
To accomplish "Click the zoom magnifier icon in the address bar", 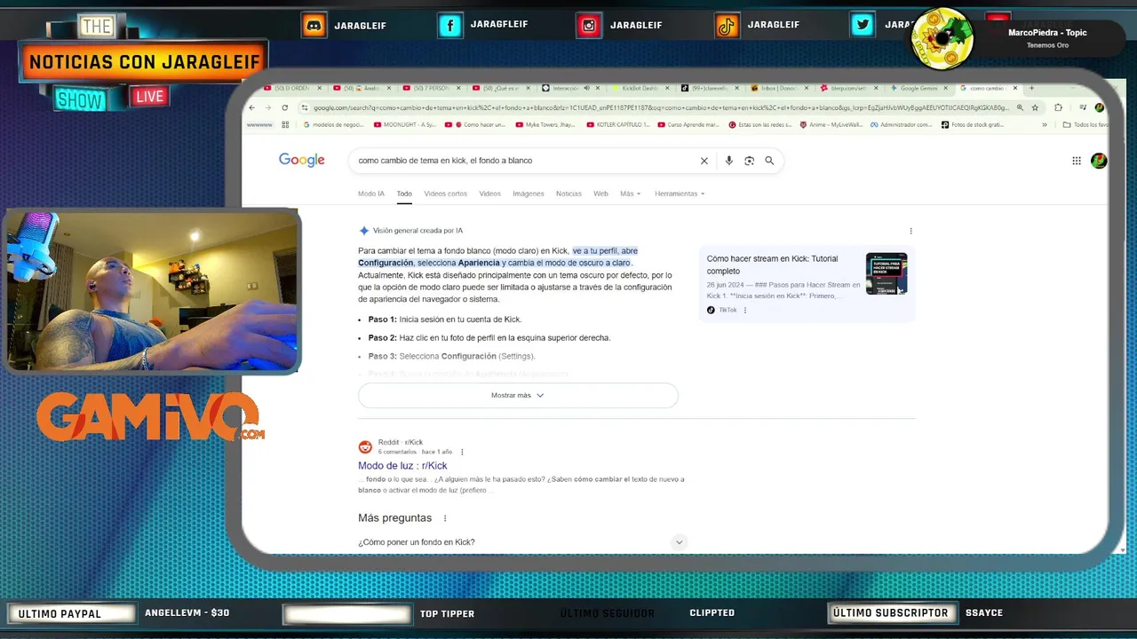I will [1020, 107].
